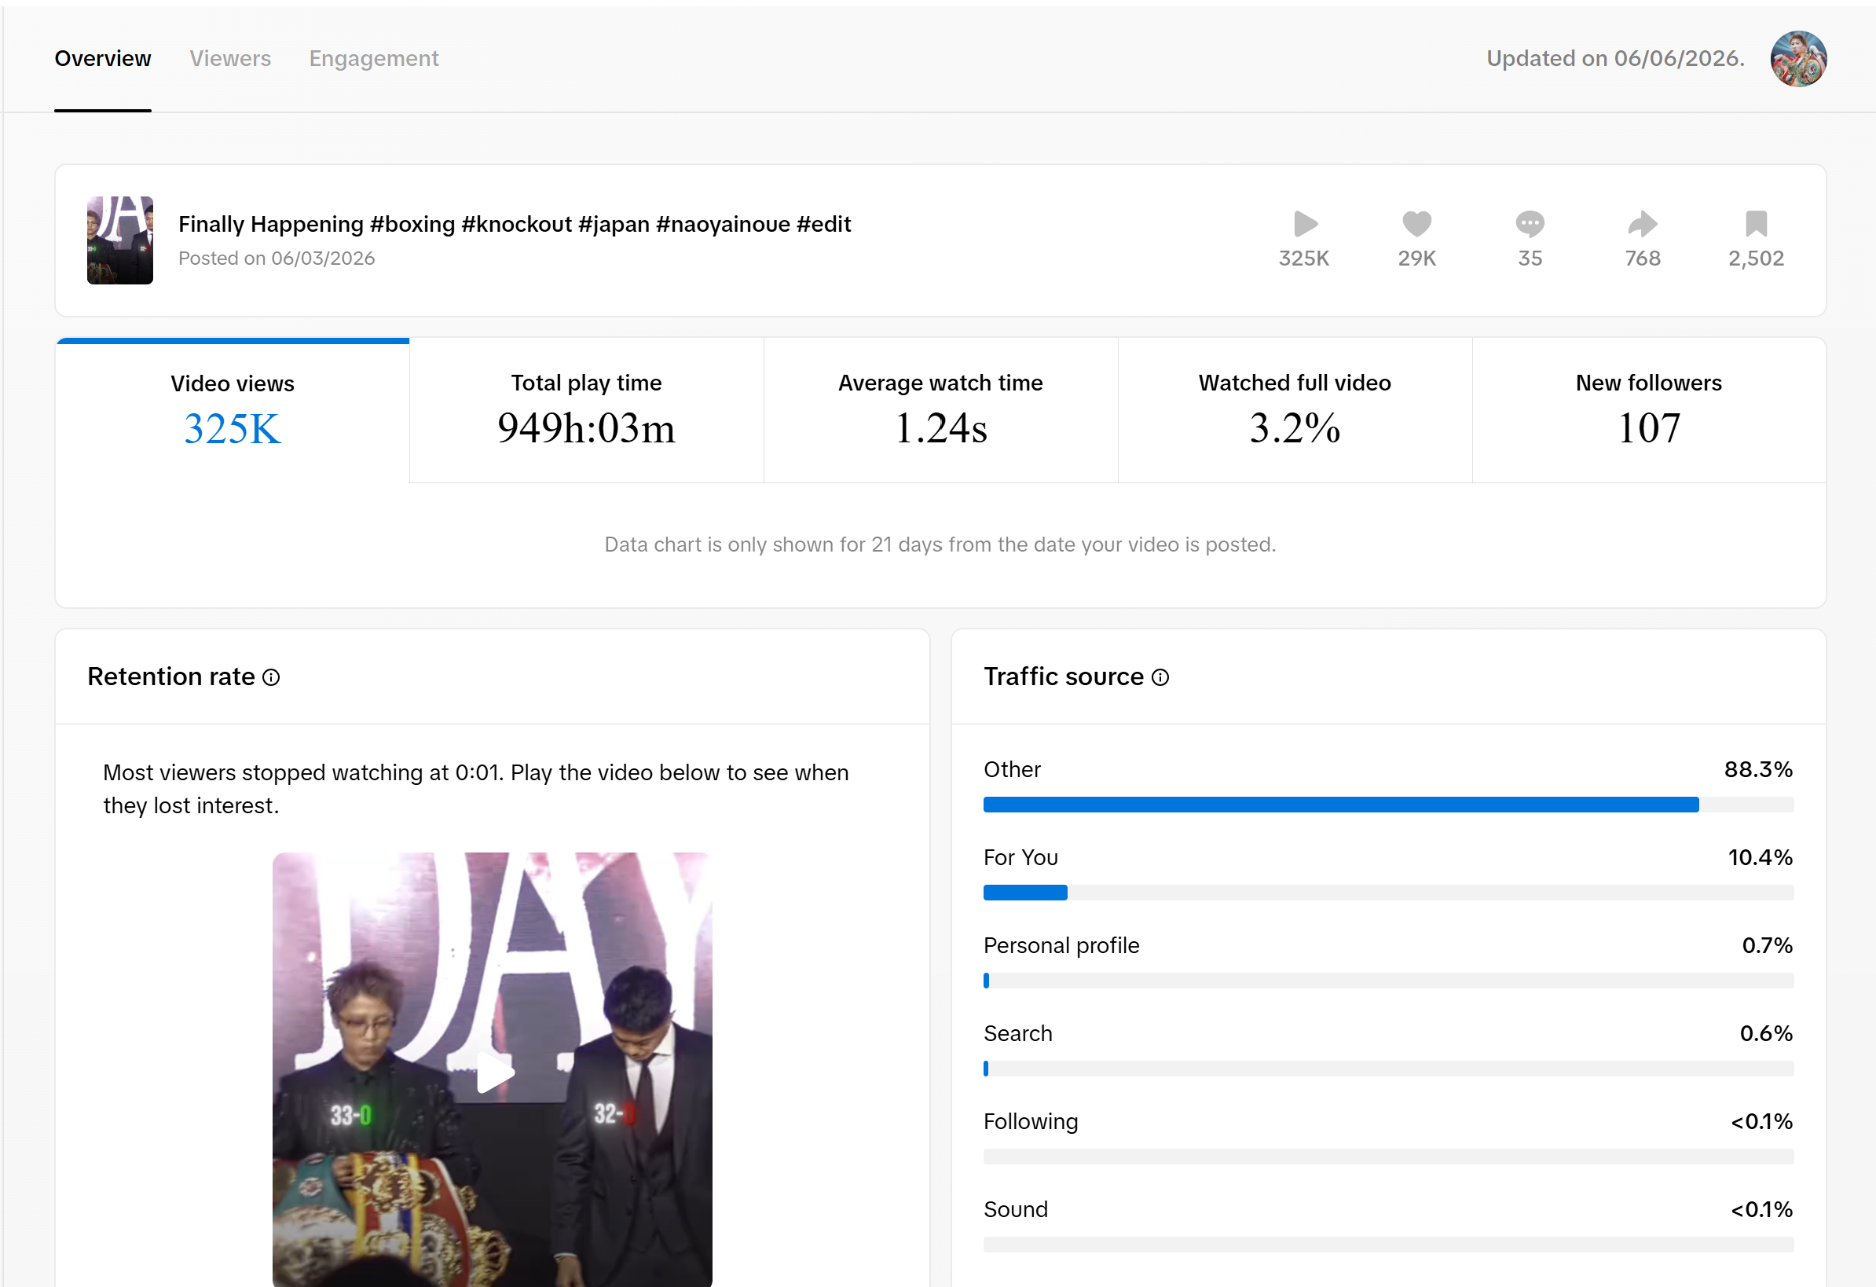This screenshot has width=1876, height=1287.
Task: Click the 88.3% value for Other
Action: point(1758,769)
